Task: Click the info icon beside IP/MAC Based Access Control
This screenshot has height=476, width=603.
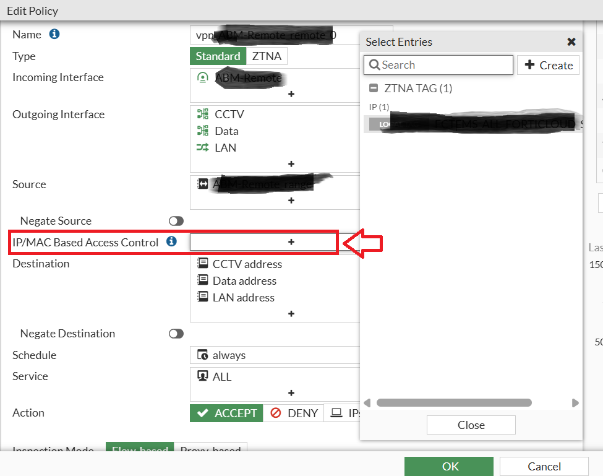Action: (x=171, y=241)
